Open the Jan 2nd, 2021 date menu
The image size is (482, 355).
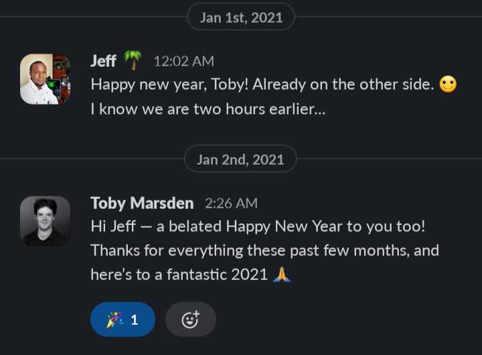pos(240,159)
